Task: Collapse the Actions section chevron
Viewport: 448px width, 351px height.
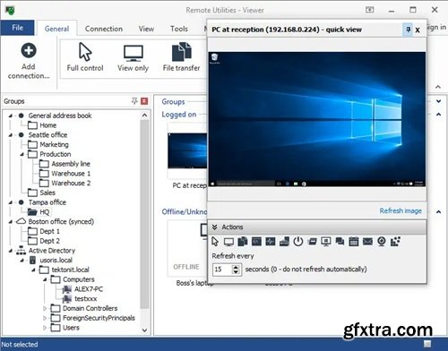Action: [214, 227]
